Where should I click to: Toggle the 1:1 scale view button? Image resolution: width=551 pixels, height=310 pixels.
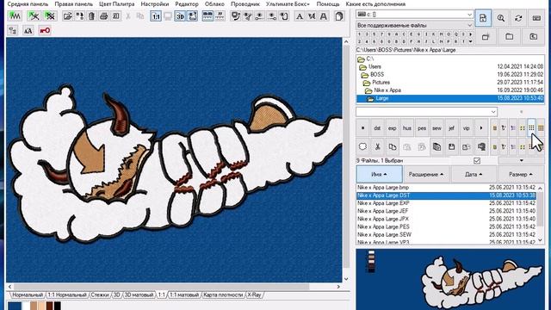click(x=156, y=16)
